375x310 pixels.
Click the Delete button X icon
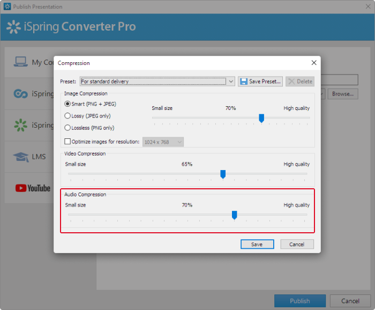click(291, 82)
